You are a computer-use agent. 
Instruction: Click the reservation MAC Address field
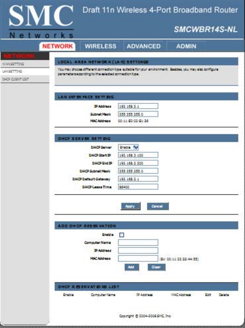point(138,258)
